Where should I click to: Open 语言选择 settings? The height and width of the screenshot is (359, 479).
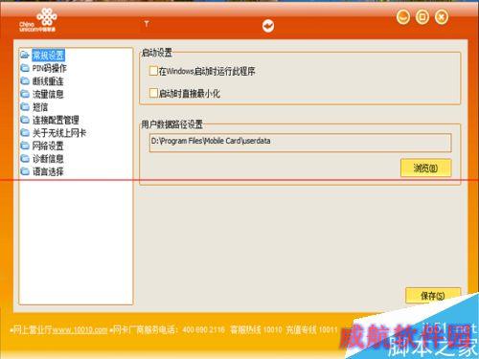(48, 171)
